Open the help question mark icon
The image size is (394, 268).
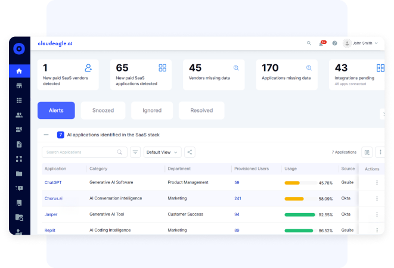[335, 43]
